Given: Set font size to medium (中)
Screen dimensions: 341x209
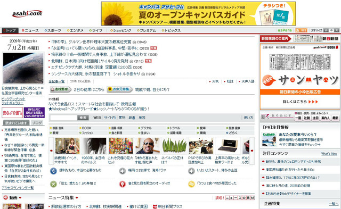Looking at the screenshot, I should [x=331, y=30].
